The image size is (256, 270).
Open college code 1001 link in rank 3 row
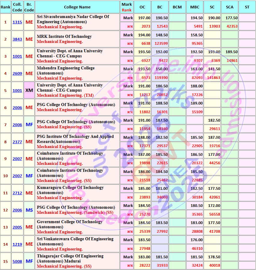(17, 56)
